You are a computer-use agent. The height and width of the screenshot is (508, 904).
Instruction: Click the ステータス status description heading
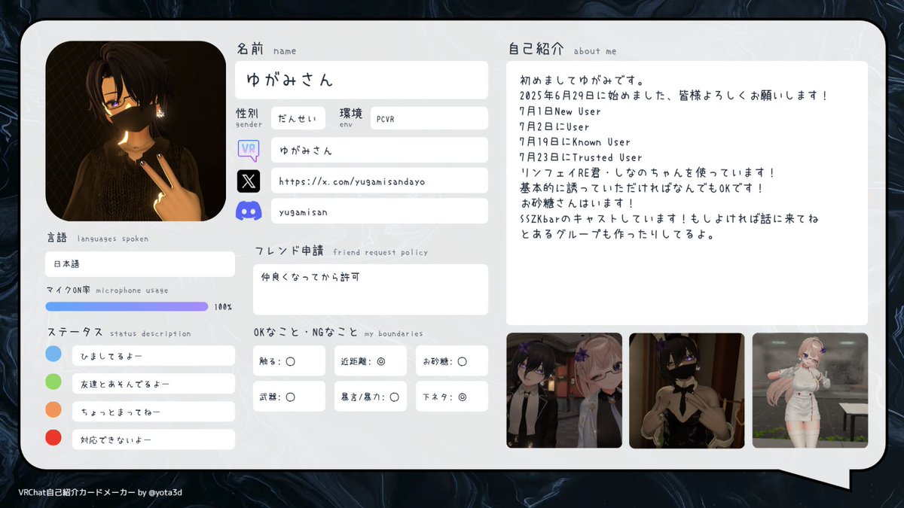119,333
